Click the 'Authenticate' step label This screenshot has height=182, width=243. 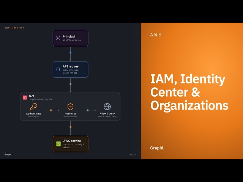(x=34, y=114)
